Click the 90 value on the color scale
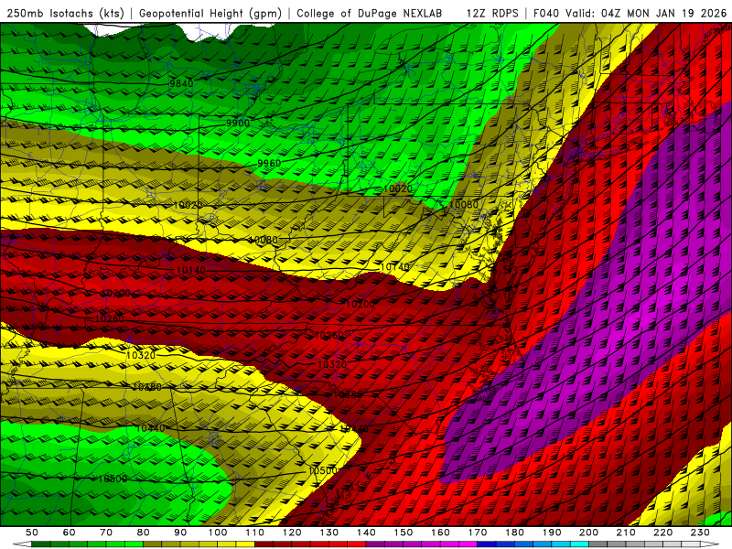This screenshot has width=732, height=549. (180, 533)
